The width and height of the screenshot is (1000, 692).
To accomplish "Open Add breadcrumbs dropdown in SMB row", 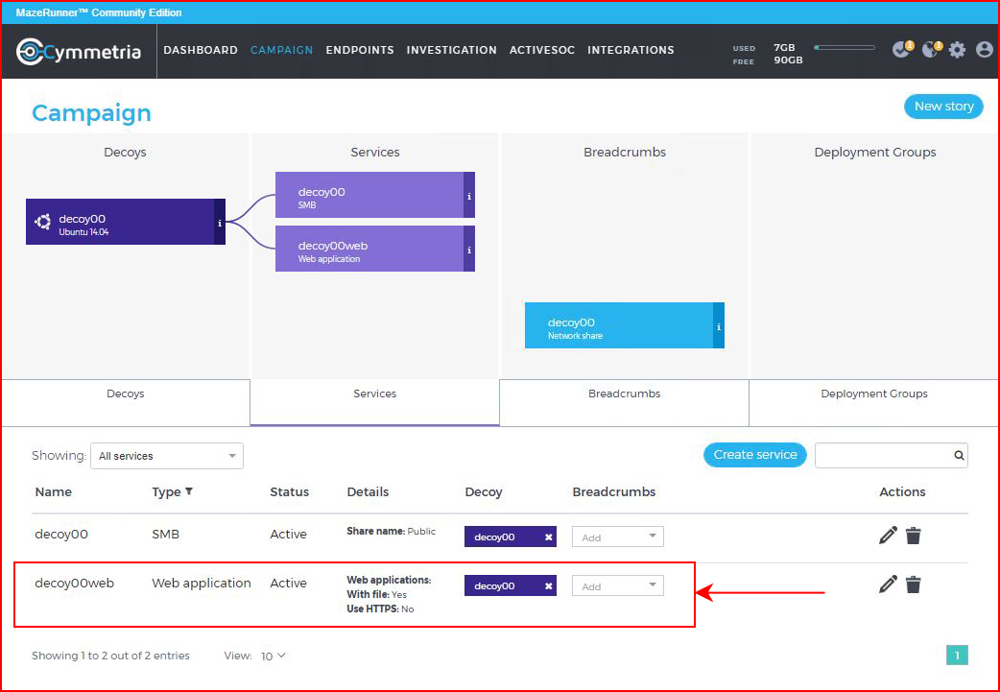I will (617, 537).
